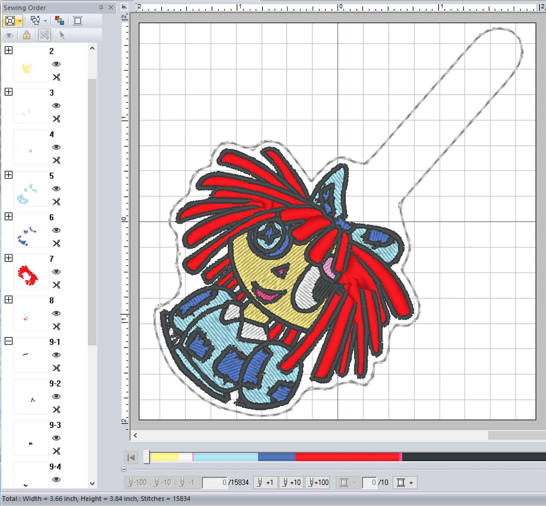546x506 pixels.
Task: Expand sewing order group 5
Action: [x=8, y=175]
